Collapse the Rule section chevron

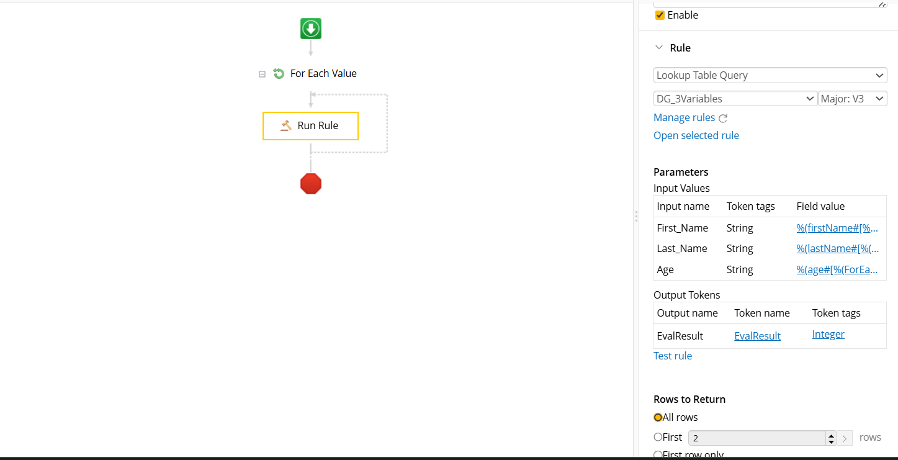point(659,48)
